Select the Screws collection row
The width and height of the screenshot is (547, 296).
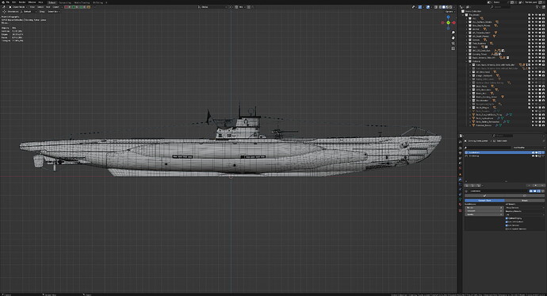coord(476,40)
